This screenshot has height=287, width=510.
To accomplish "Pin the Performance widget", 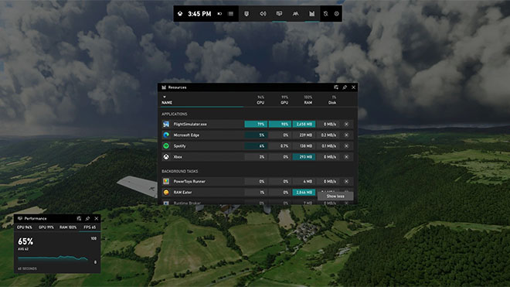I will pyautogui.click(x=87, y=219).
